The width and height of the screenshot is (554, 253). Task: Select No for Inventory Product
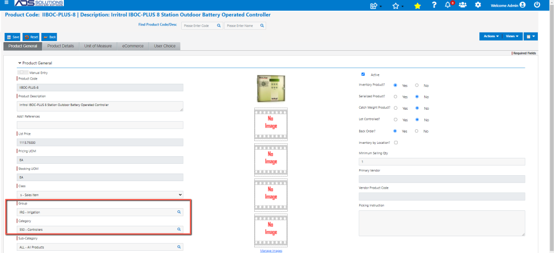[417, 85]
